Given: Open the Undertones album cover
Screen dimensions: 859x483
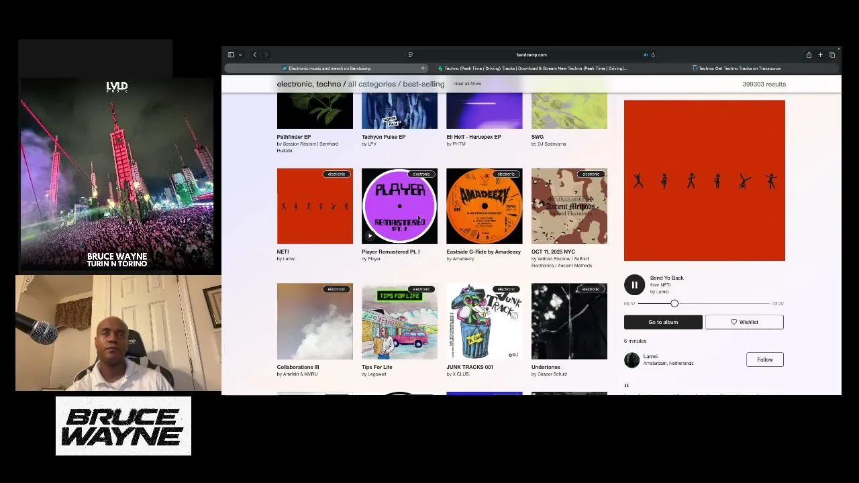Looking at the screenshot, I should point(569,321).
